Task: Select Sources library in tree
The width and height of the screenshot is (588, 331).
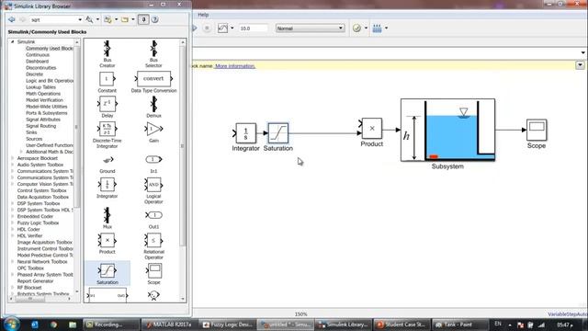Action: (x=34, y=139)
